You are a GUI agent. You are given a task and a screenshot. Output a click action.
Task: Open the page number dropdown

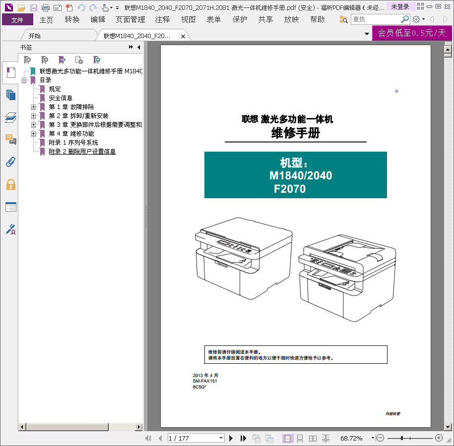point(221,438)
